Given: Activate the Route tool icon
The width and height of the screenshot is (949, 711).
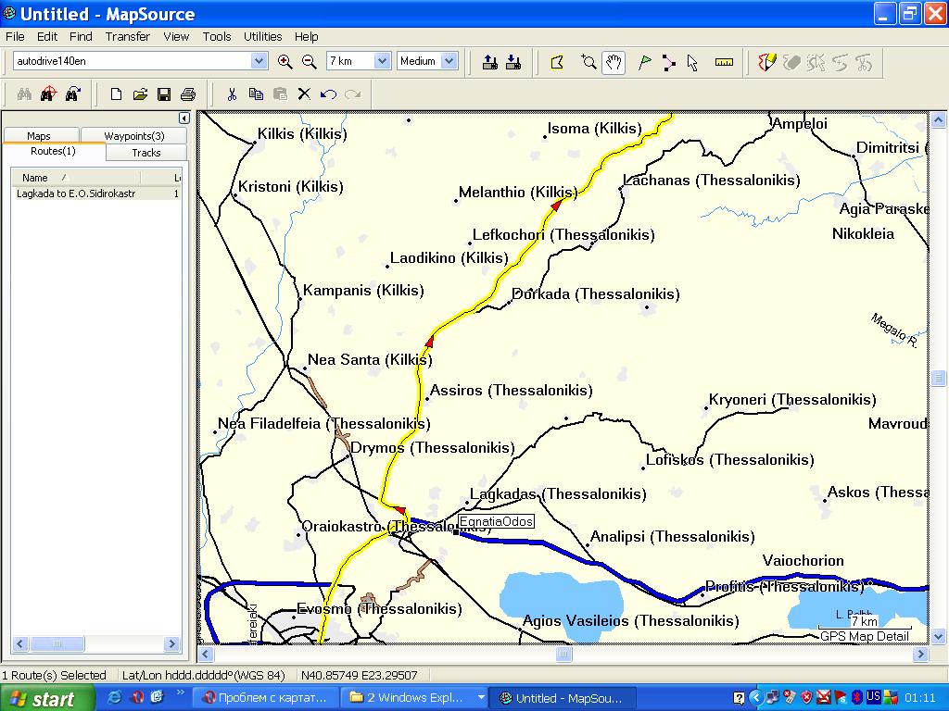Looking at the screenshot, I should (668, 62).
